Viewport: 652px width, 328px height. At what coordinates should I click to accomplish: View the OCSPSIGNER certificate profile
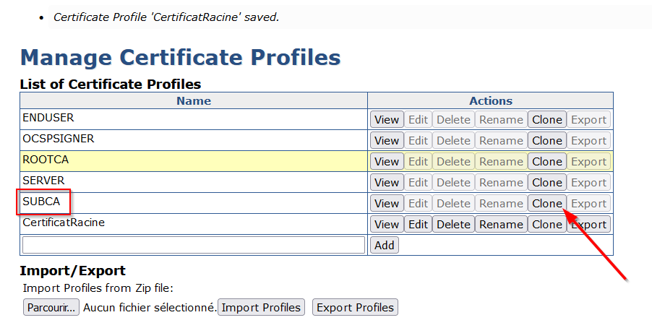coord(386,141)
